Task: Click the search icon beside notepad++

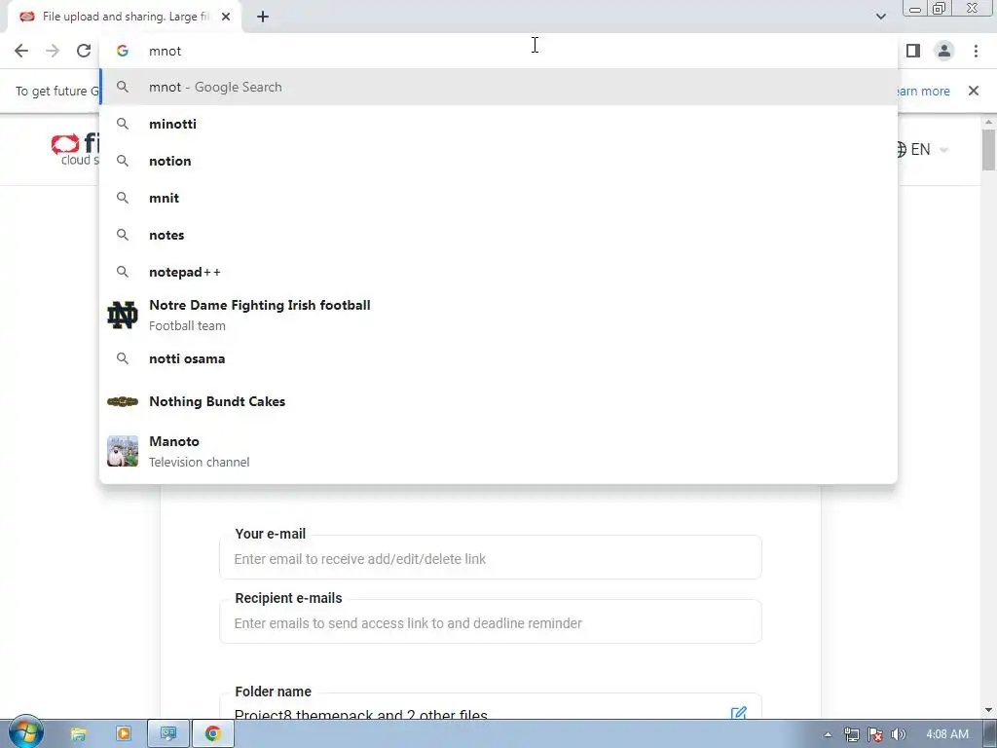Action: tap(123, 272)
